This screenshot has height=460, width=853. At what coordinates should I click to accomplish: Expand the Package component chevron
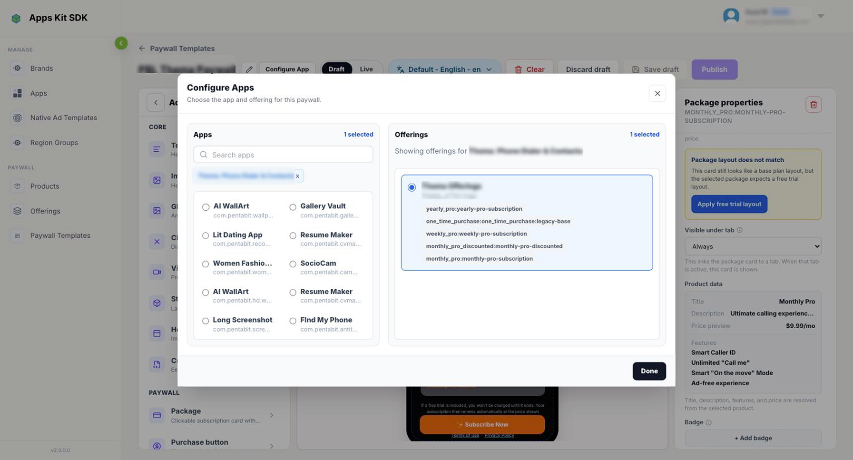(272, 415)
